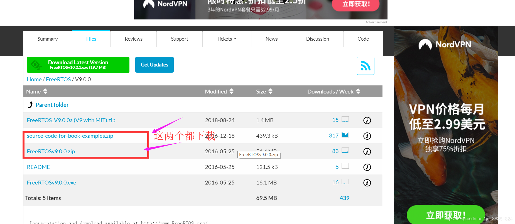The height and width of the screenshot is (224, 515).
Task: Navigate to Parent folder link
Action: click(x=52, y=105)
